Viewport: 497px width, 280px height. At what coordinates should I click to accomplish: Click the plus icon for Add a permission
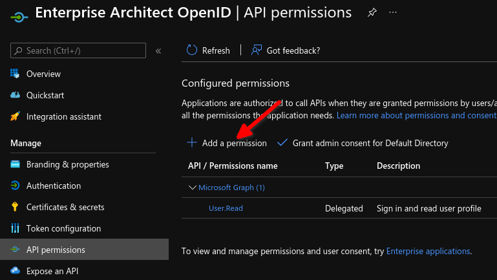click(192, 142)
